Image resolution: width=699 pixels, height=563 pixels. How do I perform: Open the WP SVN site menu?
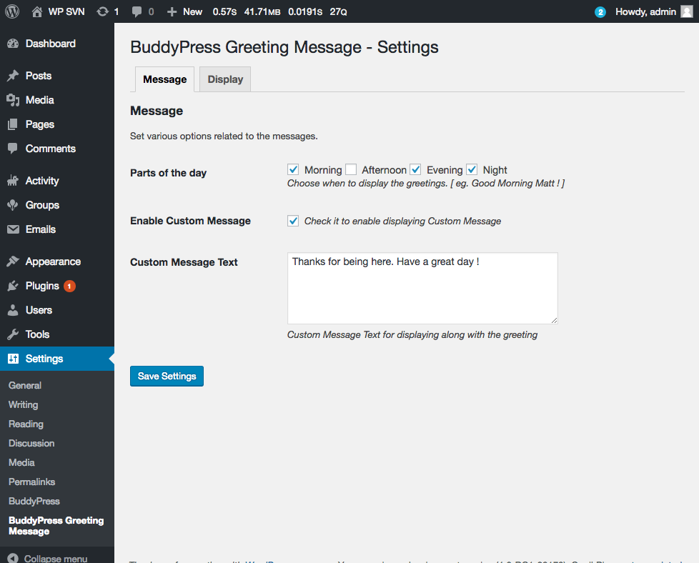tap(59, 11)
